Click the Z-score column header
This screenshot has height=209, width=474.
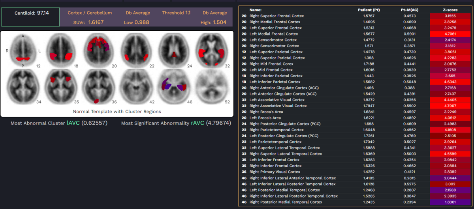450,9
